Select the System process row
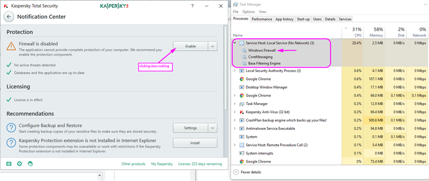The image size is (429, 181). click(x=330, y=137)
